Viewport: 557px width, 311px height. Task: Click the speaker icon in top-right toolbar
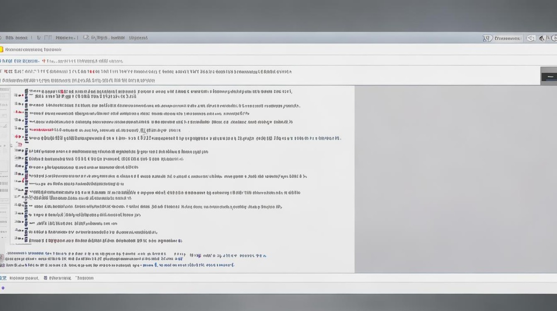542,38
